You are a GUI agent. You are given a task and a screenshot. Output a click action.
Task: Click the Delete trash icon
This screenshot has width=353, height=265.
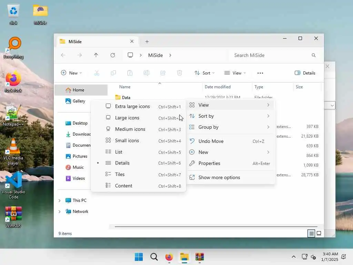(x=179, y=73)
